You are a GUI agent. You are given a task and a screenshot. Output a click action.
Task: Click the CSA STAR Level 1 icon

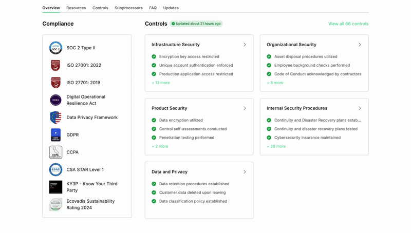(x=55, y=169)
